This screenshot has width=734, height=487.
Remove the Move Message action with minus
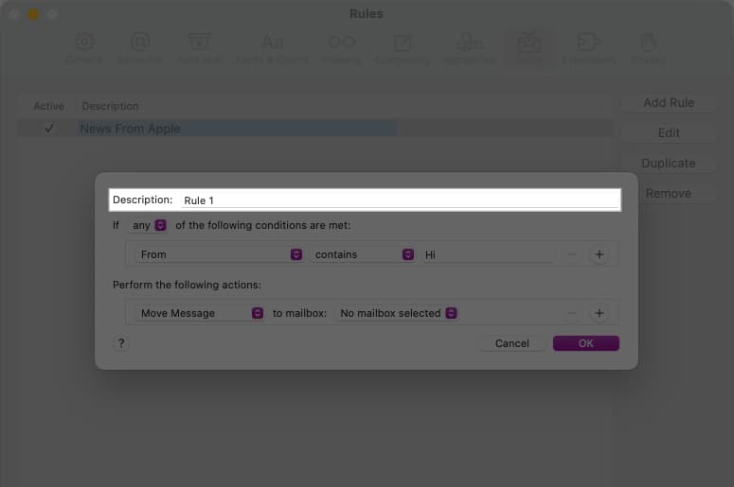tap(571, 313)
